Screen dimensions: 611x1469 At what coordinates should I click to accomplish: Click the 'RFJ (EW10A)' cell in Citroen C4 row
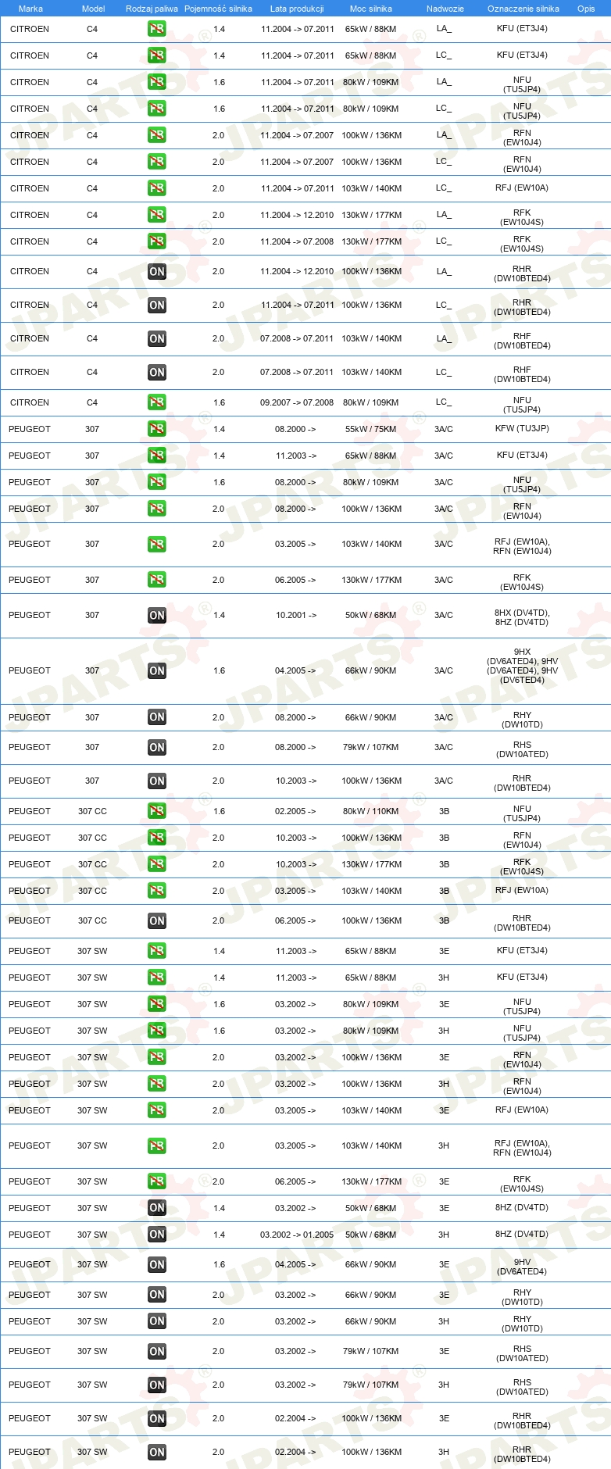click(522, 188)
